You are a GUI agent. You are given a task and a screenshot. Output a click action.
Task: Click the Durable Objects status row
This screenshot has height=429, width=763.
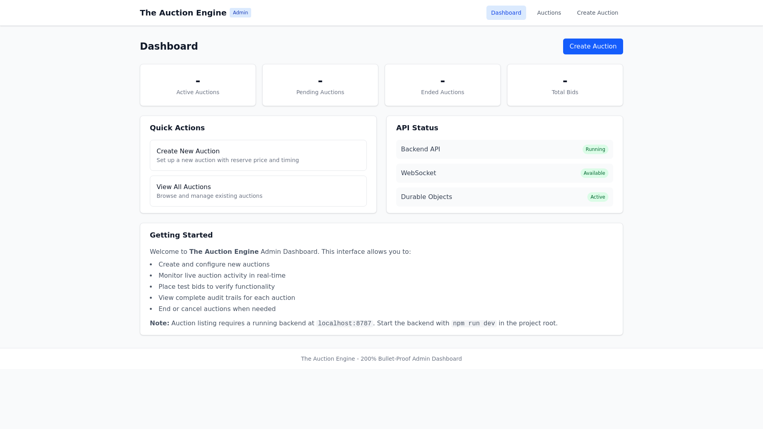click(505, 197)
